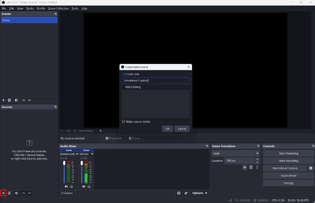Add a source with the plus button

[3, 193]
